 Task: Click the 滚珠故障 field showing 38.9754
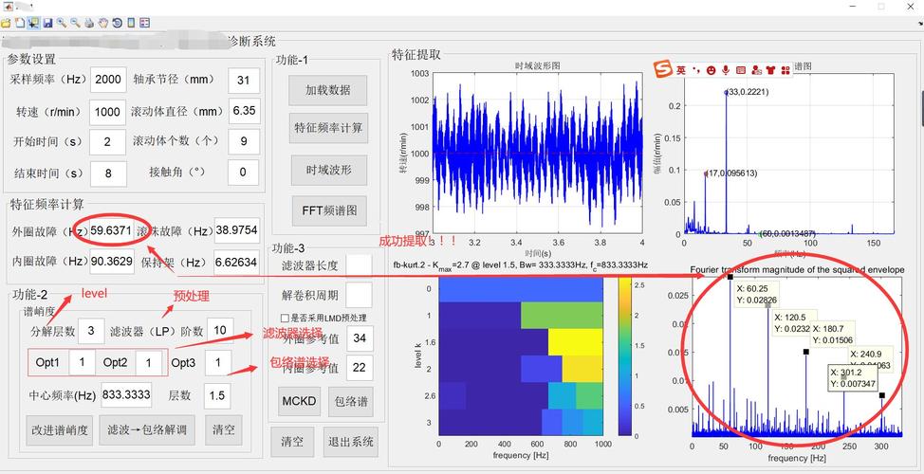pyautogui.click(x=237, y=230)
